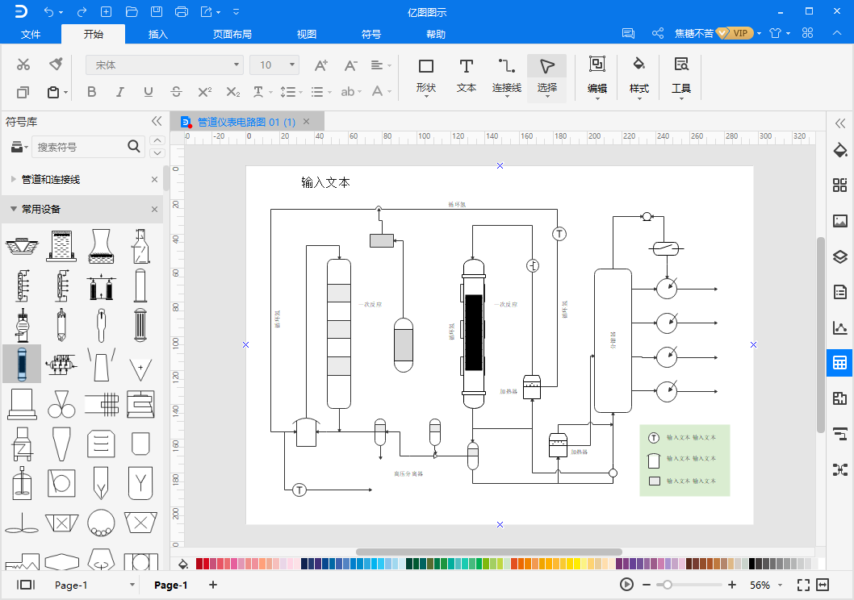Open a file with the folder icon

pyautogui.click(x=132, y=11)
